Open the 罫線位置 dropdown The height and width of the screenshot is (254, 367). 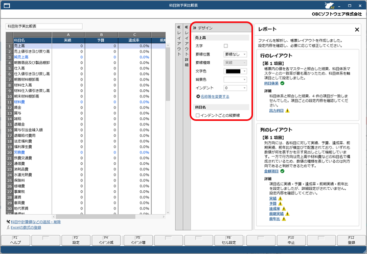tap(235, 55)
